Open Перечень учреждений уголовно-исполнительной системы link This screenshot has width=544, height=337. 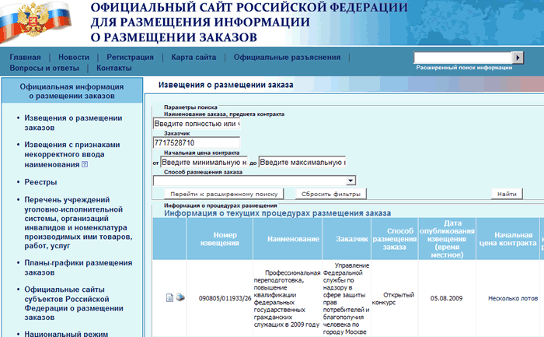(x=78, y=223)
